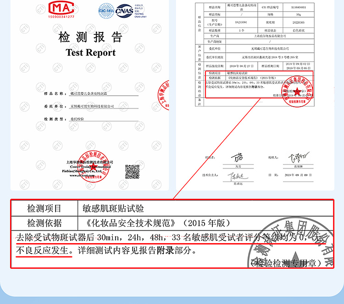Image resolution: width=344 pixels, height=304 pixels.
Task: Click the 2019年08月27日 received date cell
Action: (x=242, y=66)
